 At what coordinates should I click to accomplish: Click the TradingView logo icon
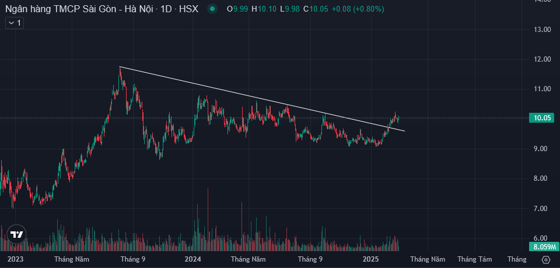[x=16, y=234]
